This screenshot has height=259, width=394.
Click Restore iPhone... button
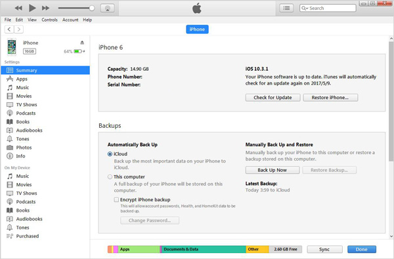click(x=330, y=98)
